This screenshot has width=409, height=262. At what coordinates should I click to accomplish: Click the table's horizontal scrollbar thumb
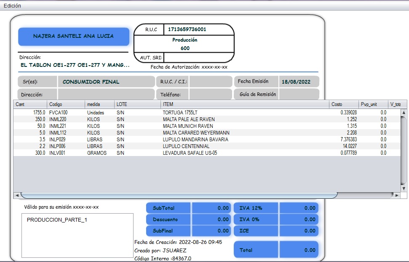[x=179, y=196]
